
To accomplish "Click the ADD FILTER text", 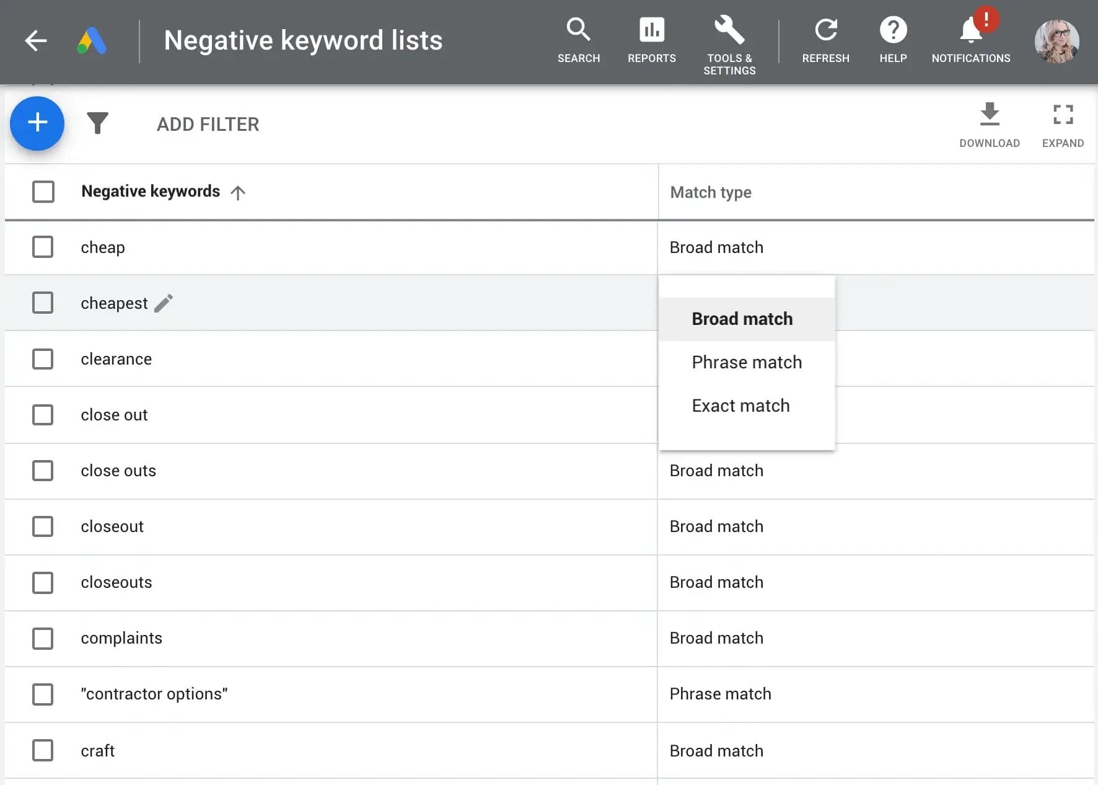I will tap(208, 124).
